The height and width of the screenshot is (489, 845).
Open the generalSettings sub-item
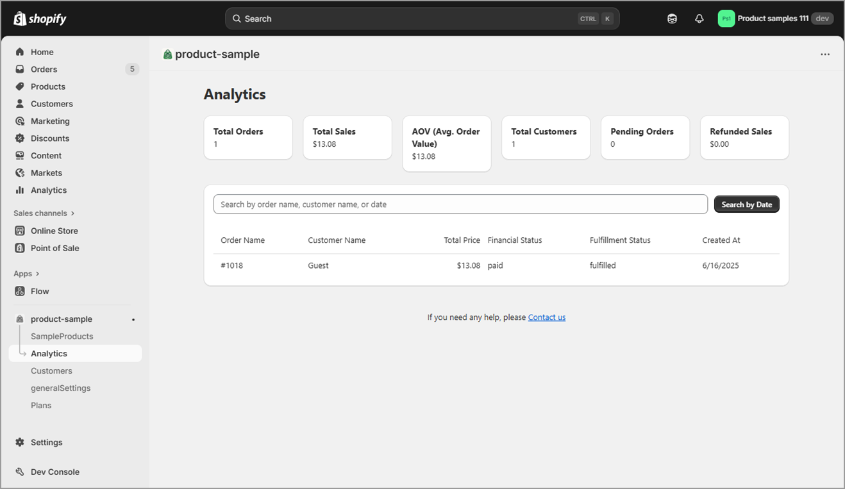(x=60, y=388)
